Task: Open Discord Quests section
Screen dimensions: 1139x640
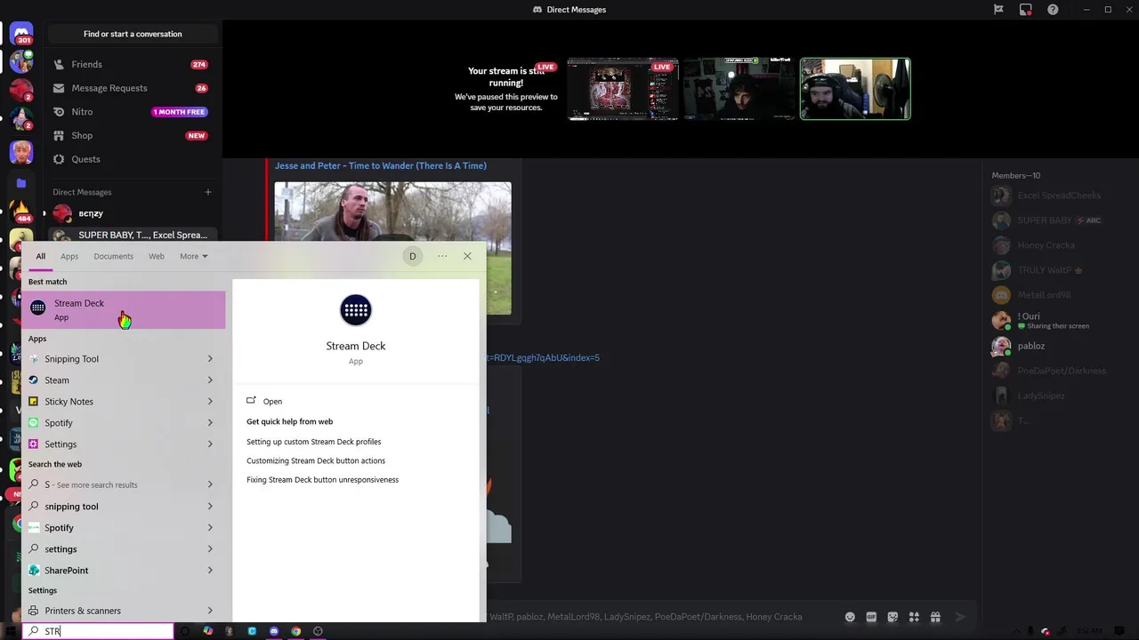Action: coord(132,159)
